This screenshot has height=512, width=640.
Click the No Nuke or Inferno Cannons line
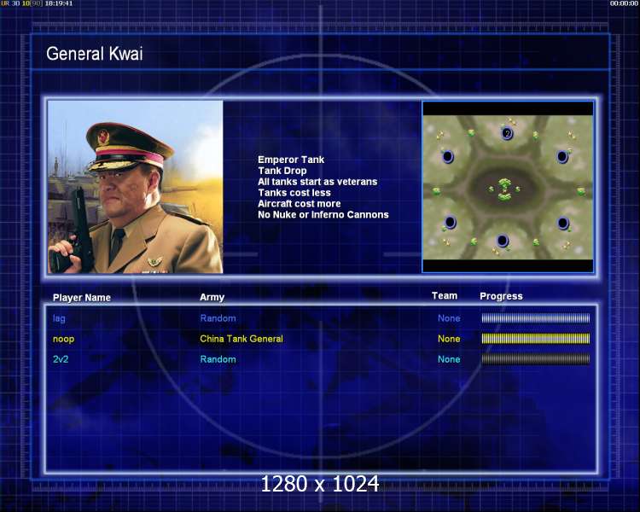point(323,215)
